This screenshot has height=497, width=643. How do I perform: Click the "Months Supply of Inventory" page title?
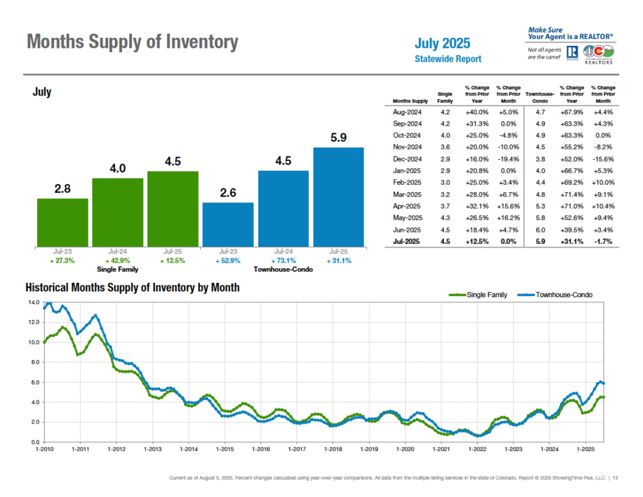pos(132,43)
